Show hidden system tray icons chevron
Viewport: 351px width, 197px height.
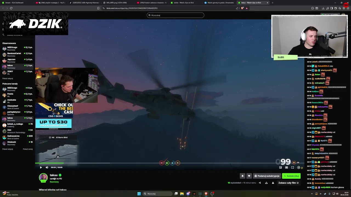pos(312,194)
